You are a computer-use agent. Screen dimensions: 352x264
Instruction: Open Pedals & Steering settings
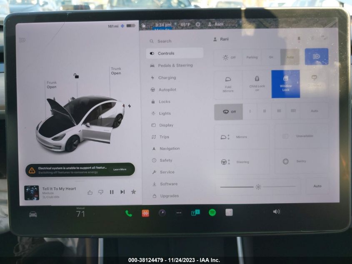point(171,65)
